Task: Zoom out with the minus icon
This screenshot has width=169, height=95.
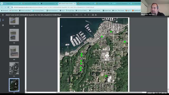Action: [x=81, y=15]
